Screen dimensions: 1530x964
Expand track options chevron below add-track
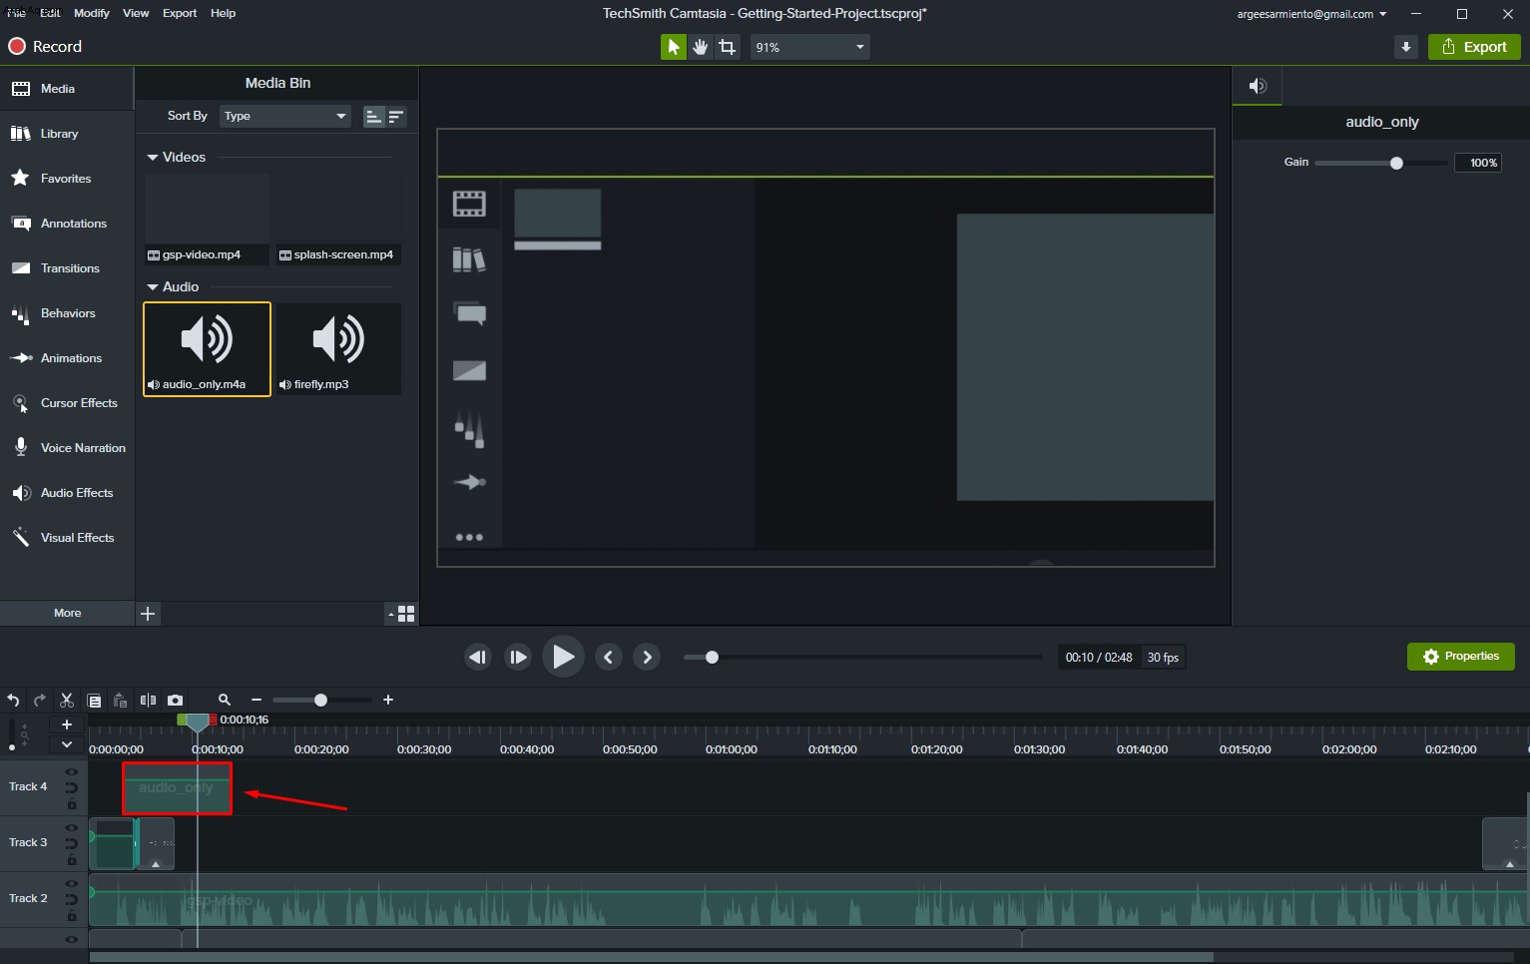(x=67, y=744)
